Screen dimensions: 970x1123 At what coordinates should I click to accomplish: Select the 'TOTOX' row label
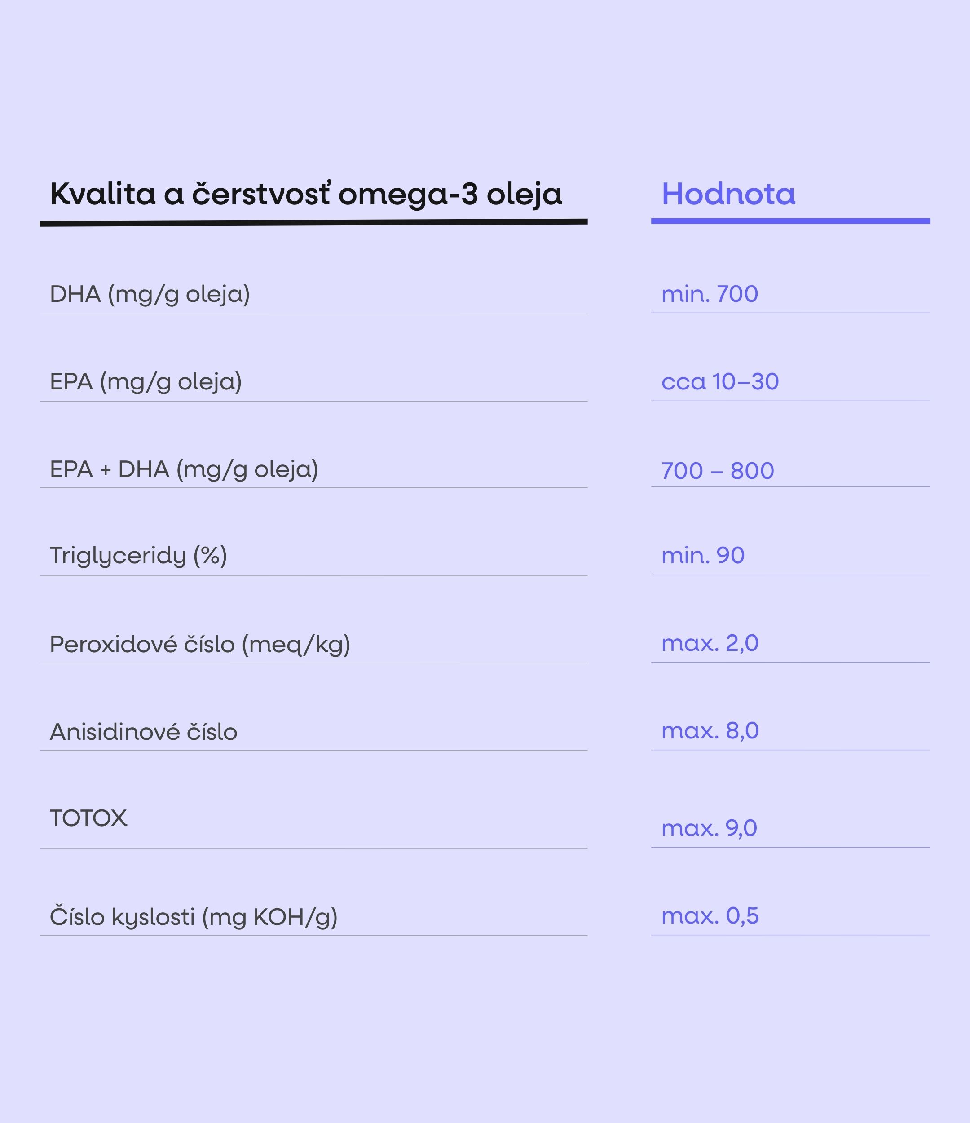pos(89,818)
